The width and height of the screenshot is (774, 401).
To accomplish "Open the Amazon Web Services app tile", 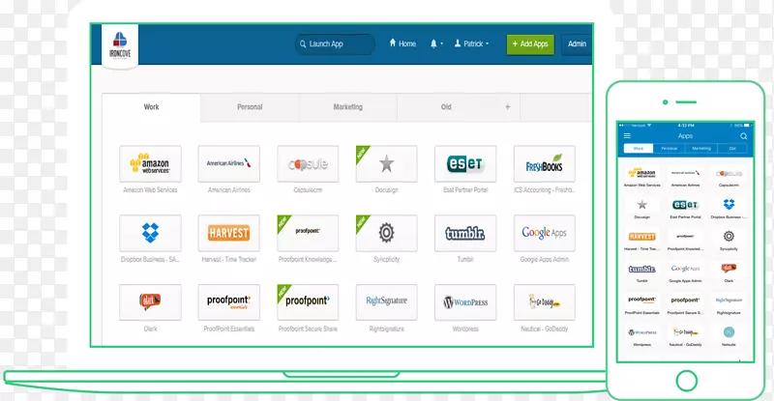I will pyautogui.click(x=150, y=163).
